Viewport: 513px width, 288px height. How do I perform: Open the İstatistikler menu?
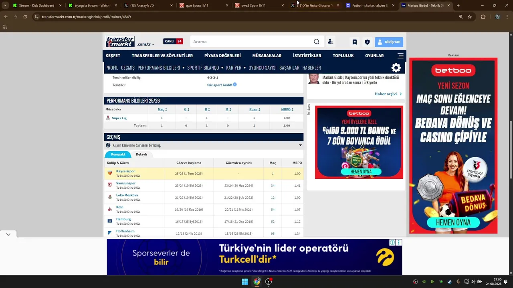pyautogui.click(x=307, y=56)
